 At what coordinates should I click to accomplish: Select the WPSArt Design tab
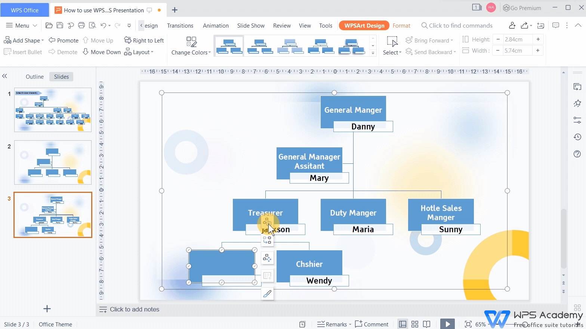click(x=364, y=25)
